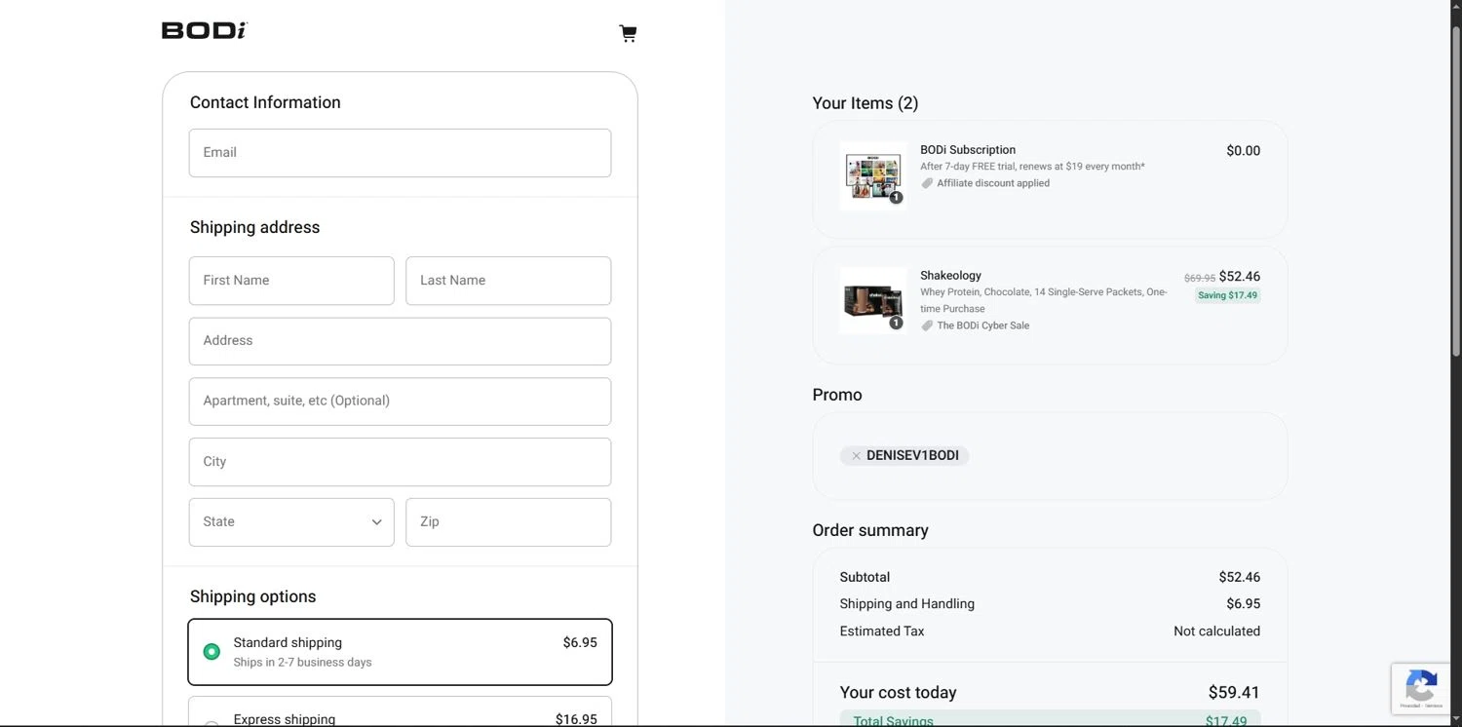Click the 7-day FREE trial renewal note
Viewport: 1462px width, 727px height.
(x=1032, y=167)
